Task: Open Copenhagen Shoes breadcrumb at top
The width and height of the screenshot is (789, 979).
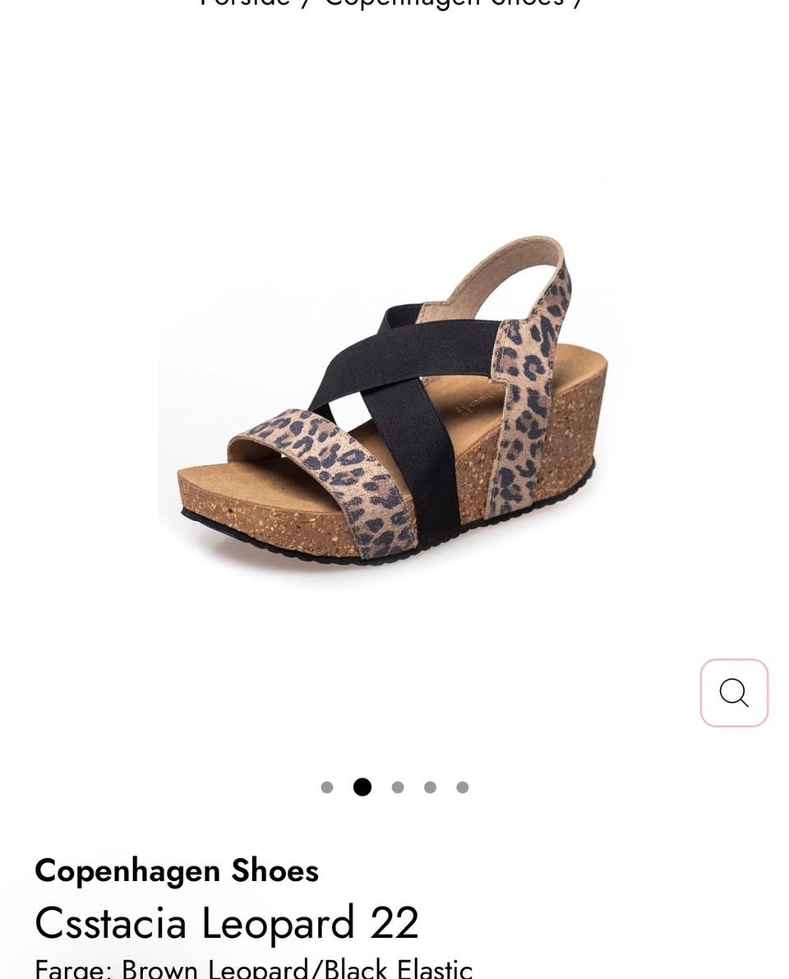Action: pos(445,3)
